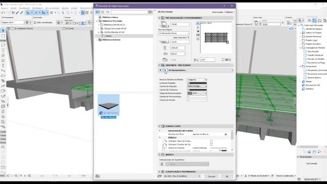The height and width of the screenshot is (184, 327).
Task: Open the 'Trama de Preenchimento' 50% dropdown
Action: (197, 93)
